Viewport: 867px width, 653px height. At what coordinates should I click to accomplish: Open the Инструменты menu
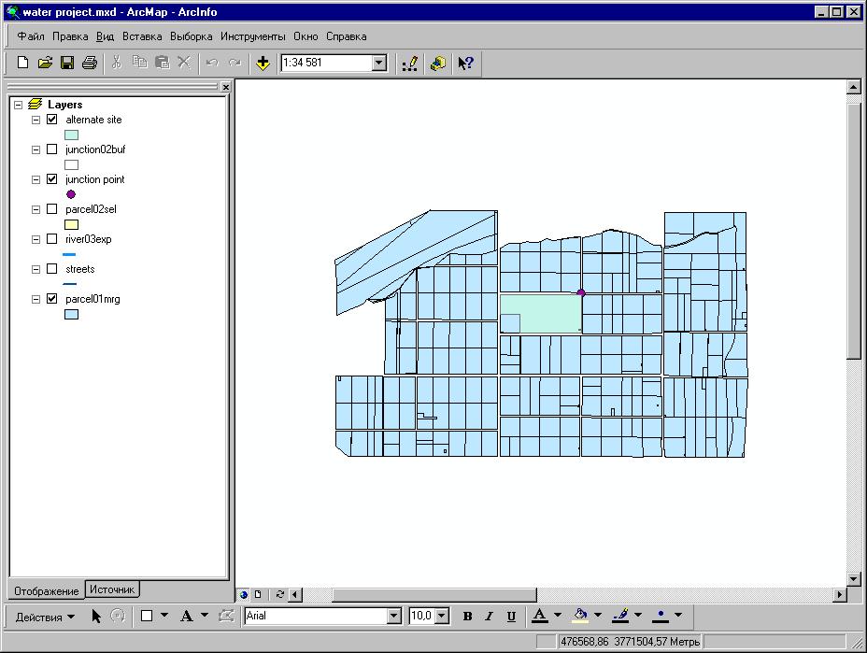point(253,36)
